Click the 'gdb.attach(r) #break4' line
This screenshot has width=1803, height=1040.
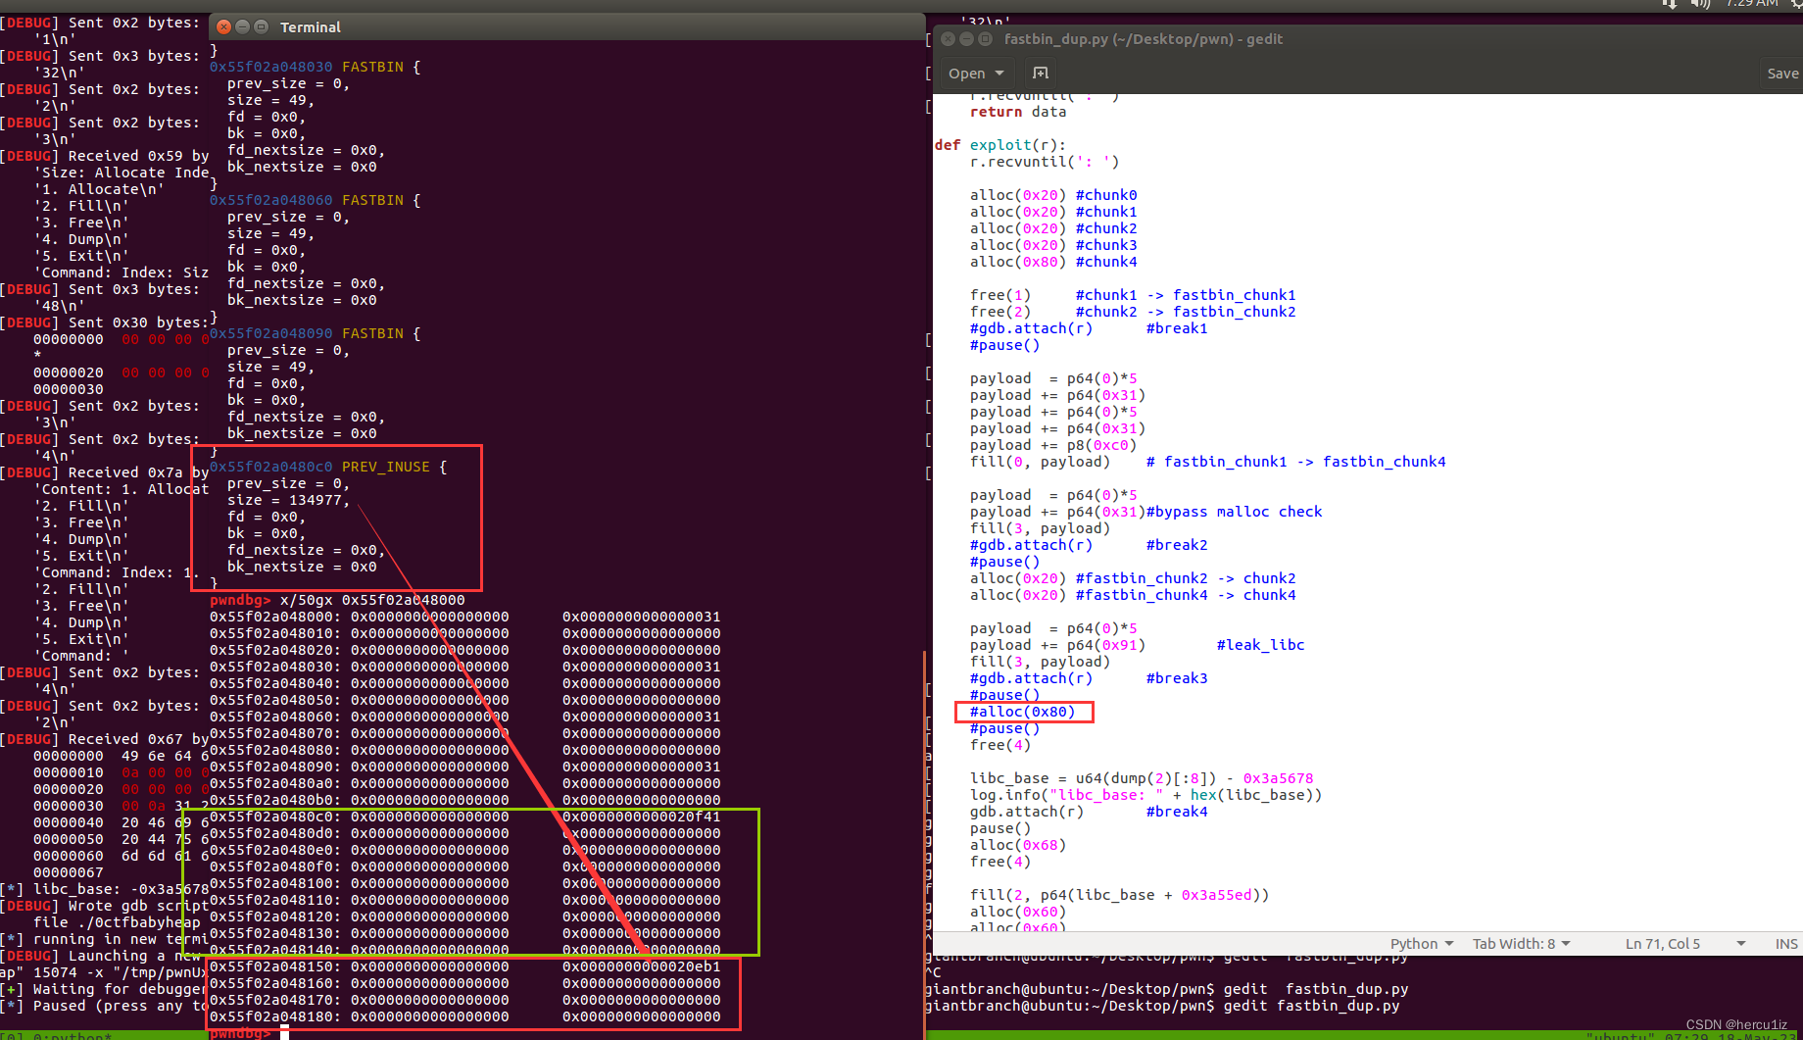click(1089, 812)
